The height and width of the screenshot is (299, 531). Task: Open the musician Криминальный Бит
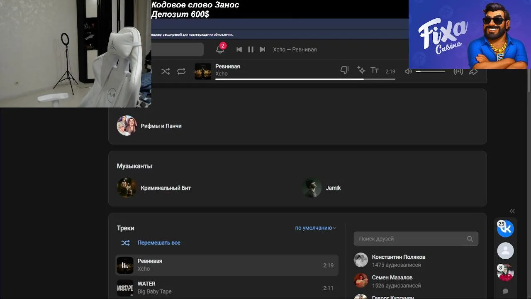click(x=166, y=188)
